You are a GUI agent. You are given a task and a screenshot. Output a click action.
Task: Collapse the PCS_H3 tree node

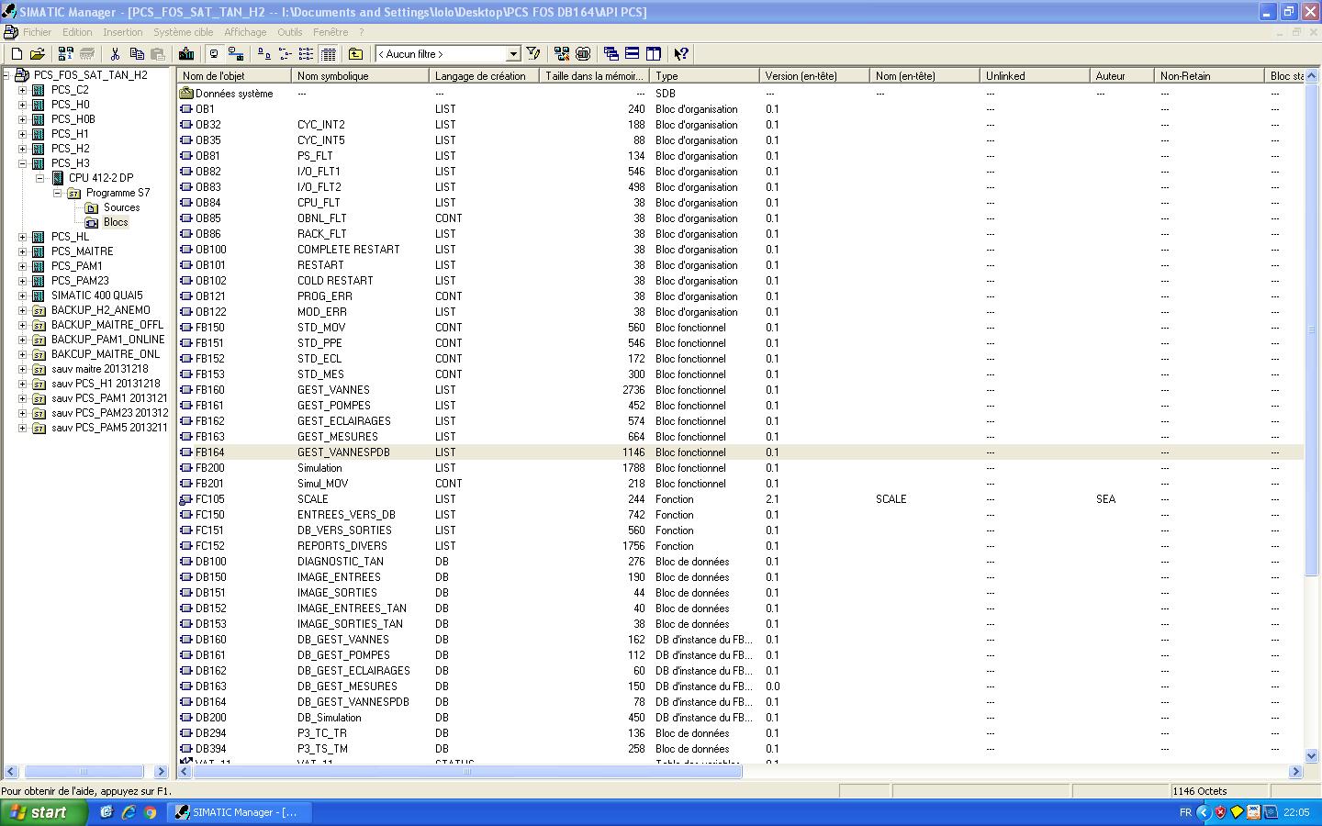(22, 163)
